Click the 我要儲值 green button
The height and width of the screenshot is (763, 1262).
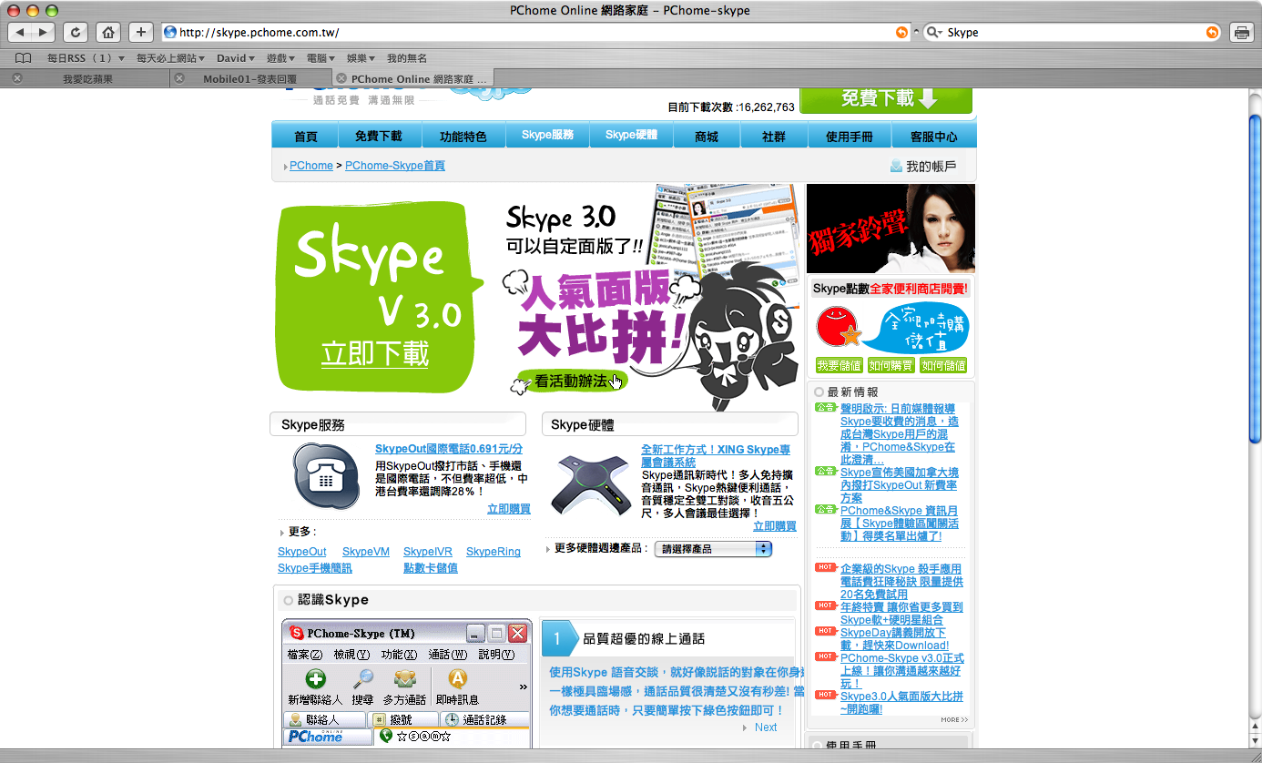(839, 365)
